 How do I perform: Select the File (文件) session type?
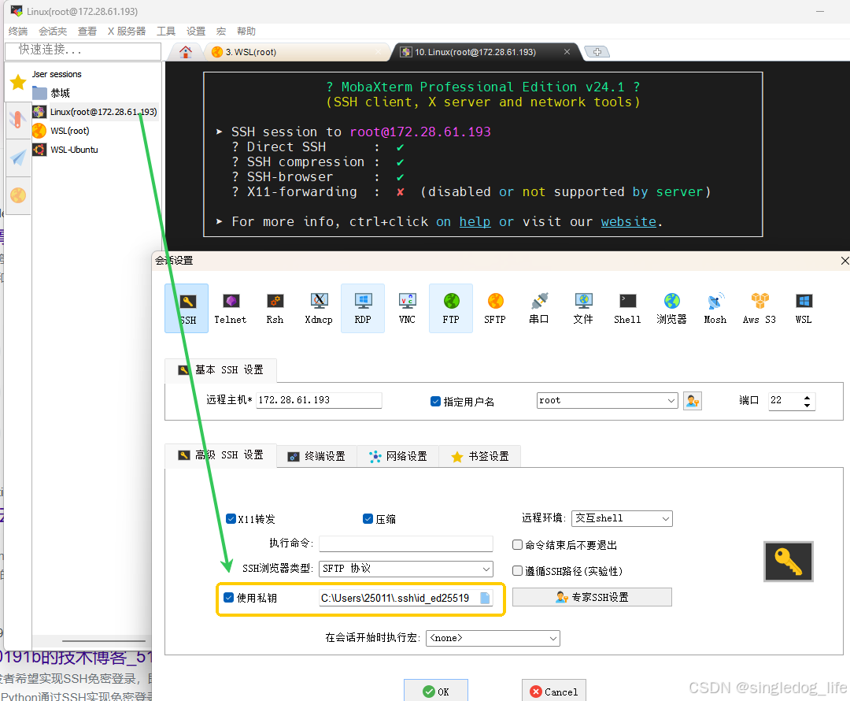pyautogui.click(x=583, y=308)
